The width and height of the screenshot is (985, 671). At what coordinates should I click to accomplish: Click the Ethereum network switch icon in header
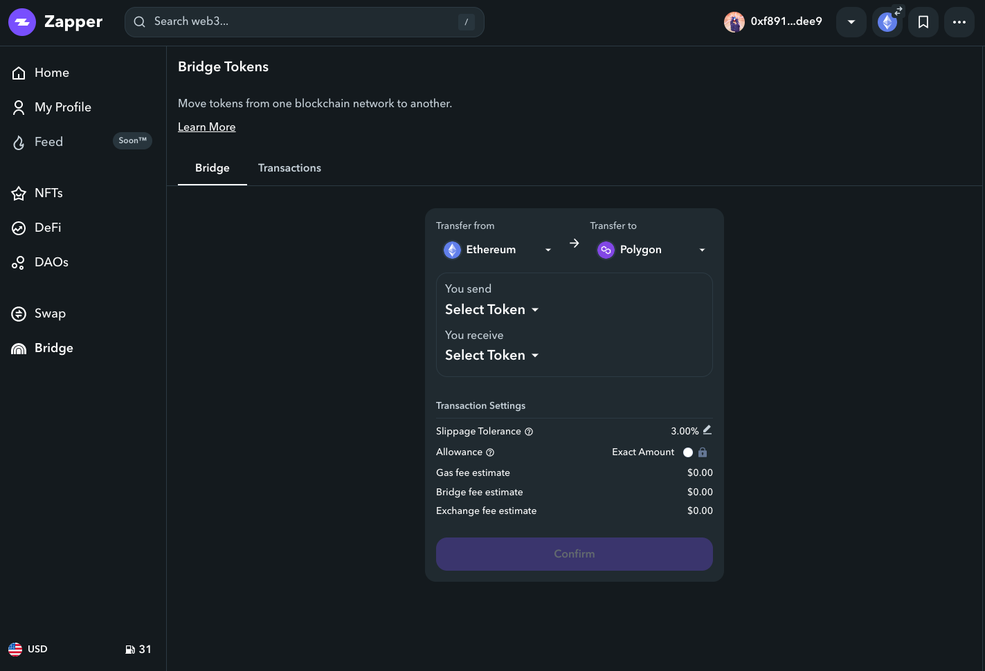[887, 22]
